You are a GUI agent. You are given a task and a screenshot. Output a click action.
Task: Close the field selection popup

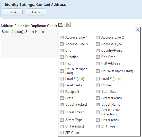tap(138, 30)
